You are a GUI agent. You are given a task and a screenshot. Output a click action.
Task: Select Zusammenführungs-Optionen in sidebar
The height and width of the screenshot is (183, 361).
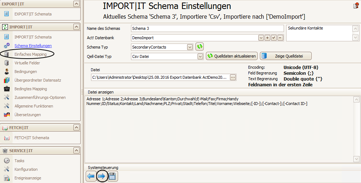40,97
